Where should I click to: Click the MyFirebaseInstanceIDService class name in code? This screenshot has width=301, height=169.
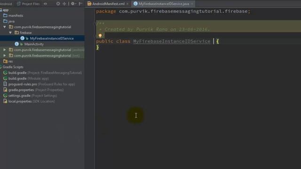coord(172,41)
